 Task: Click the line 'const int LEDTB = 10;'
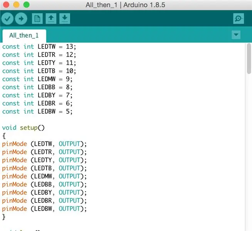(39, 71)
